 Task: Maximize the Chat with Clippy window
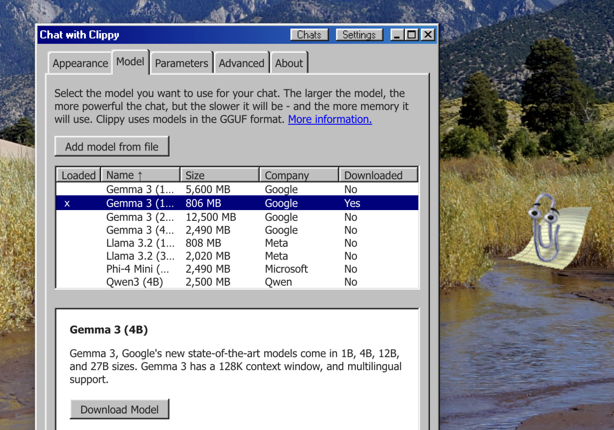412,35
